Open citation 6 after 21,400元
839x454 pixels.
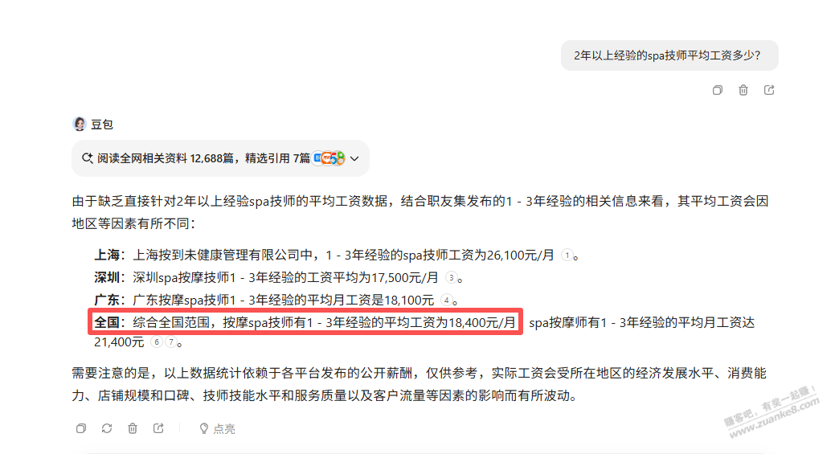(156, 342)
